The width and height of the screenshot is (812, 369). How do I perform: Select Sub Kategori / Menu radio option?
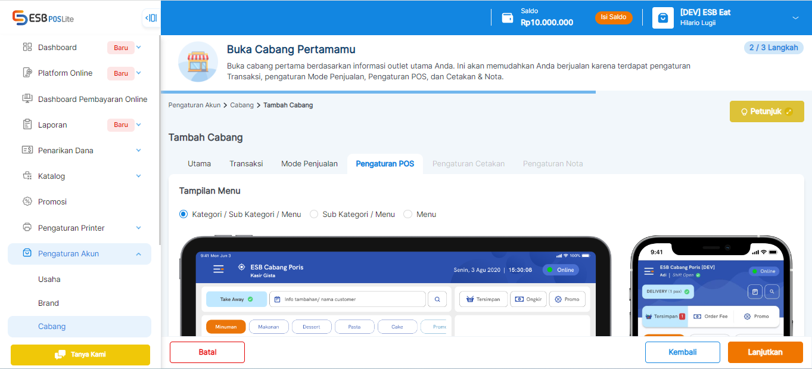point(314,214)
